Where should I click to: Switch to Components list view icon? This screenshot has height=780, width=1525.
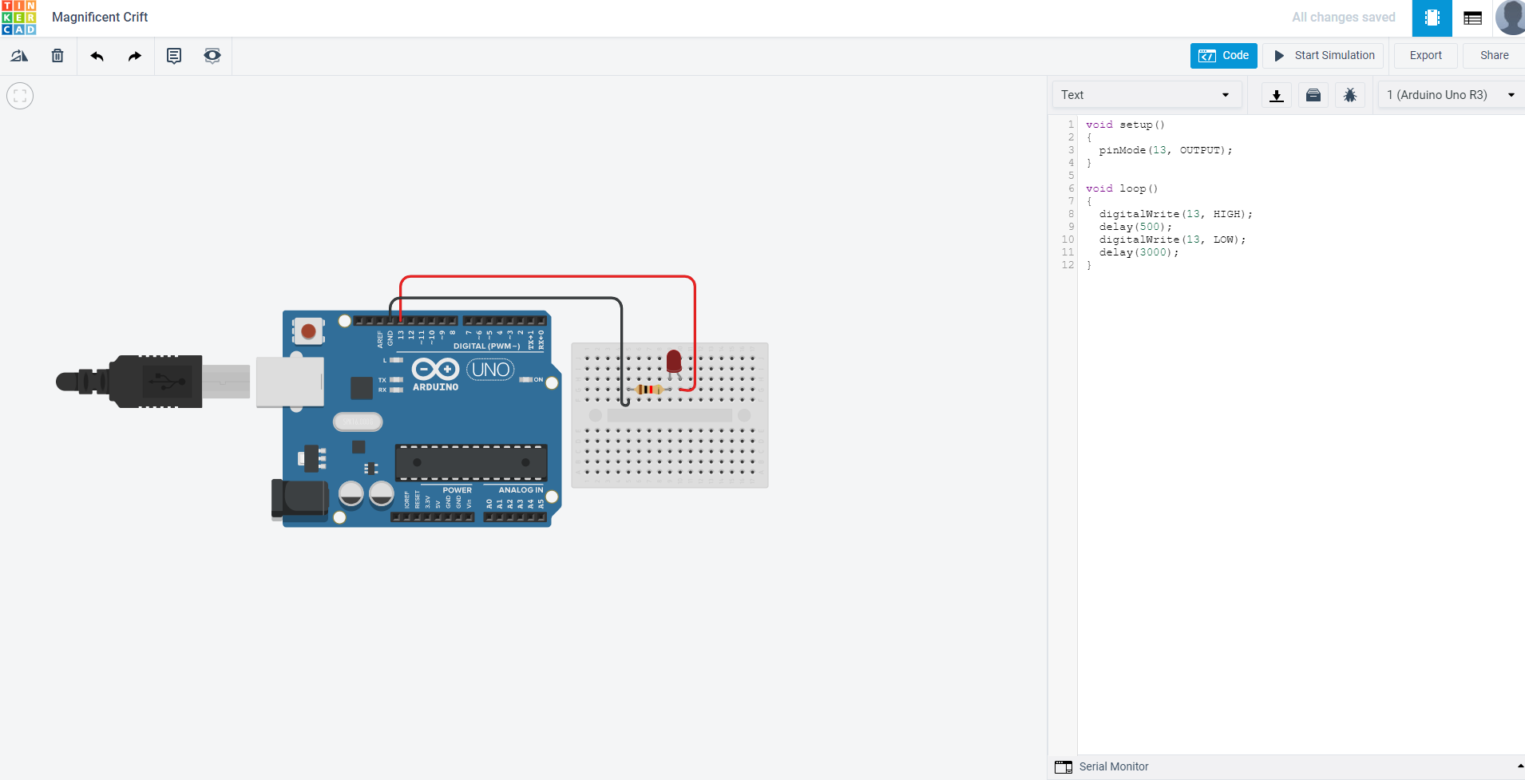[1473, 18]
